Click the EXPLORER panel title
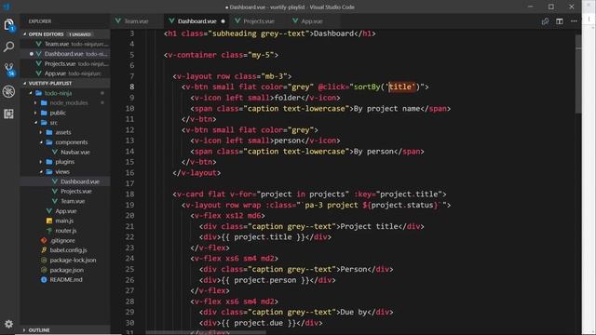This screenshot has height=335, width=596. click(40, 21)
